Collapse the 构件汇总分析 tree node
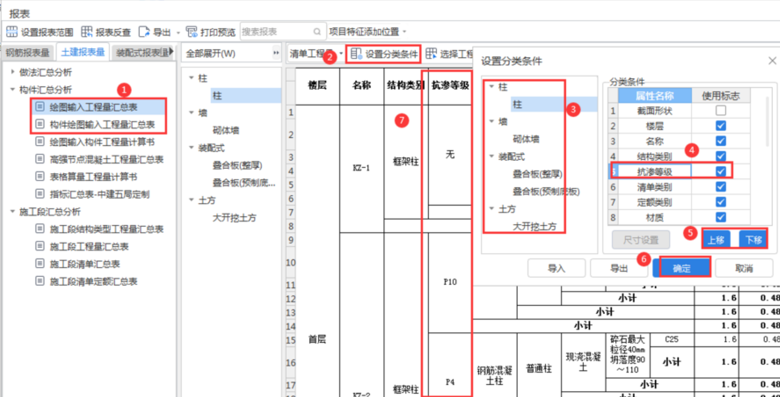Viewport: 780px width, 397px height. click(13, 89)
